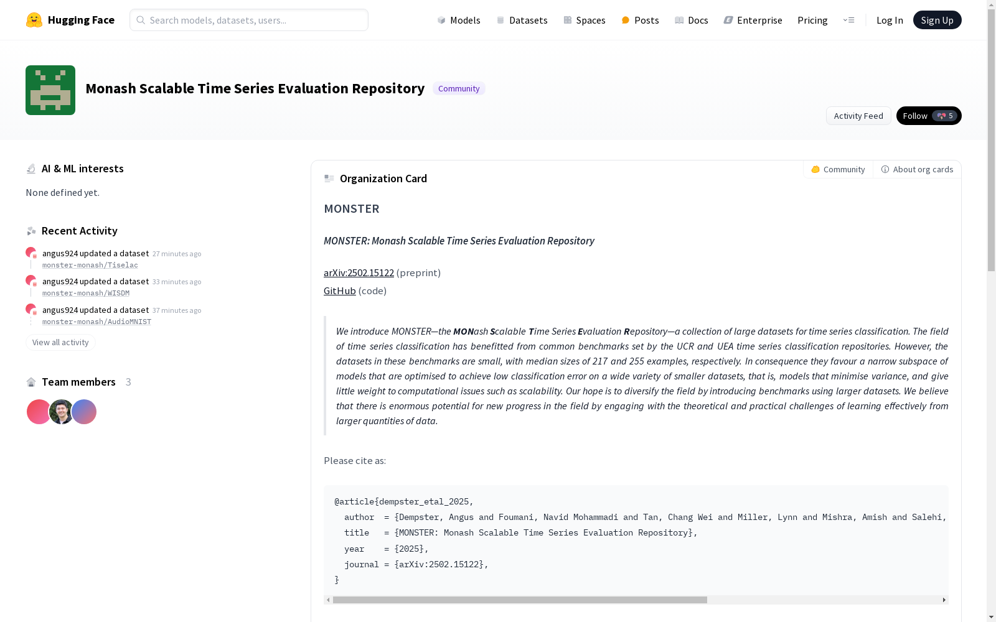The height and width of the screenshot is (622, 996).
Task: Open the Posts menu item
Action: pyautogui.click(x=640, y=20)
